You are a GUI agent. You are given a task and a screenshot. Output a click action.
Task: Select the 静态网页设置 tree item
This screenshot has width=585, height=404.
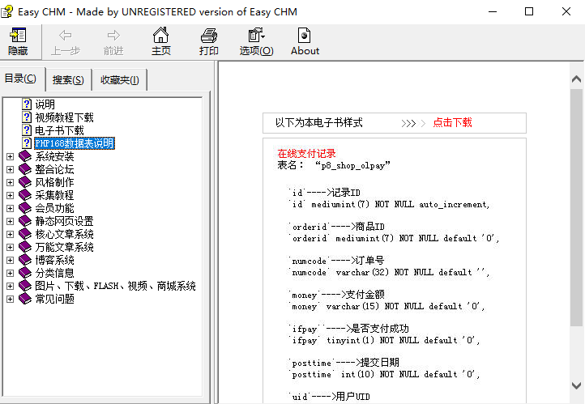pos(64,221)
